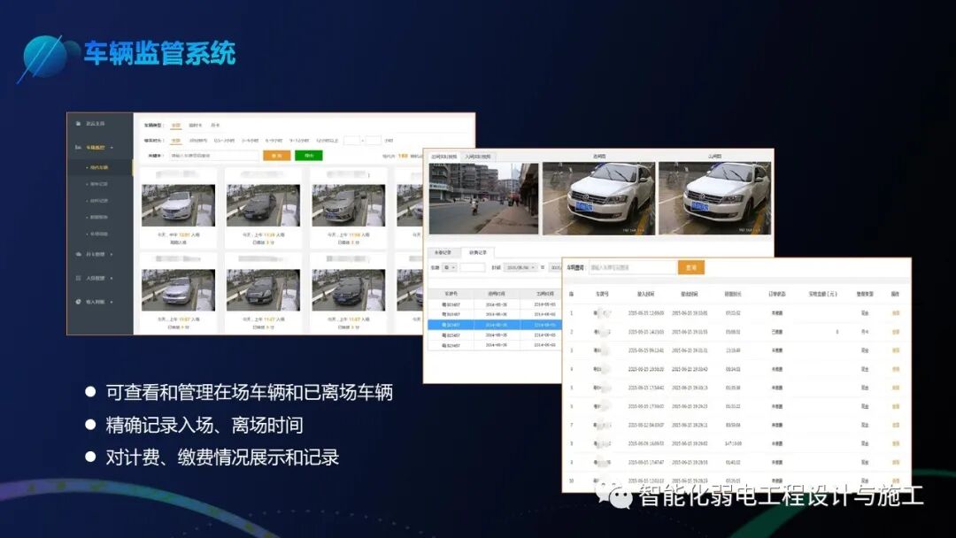Click the vehicle query field in the payment window
Viewport: 956px width, 538px height.
click(x=633, y=267)
